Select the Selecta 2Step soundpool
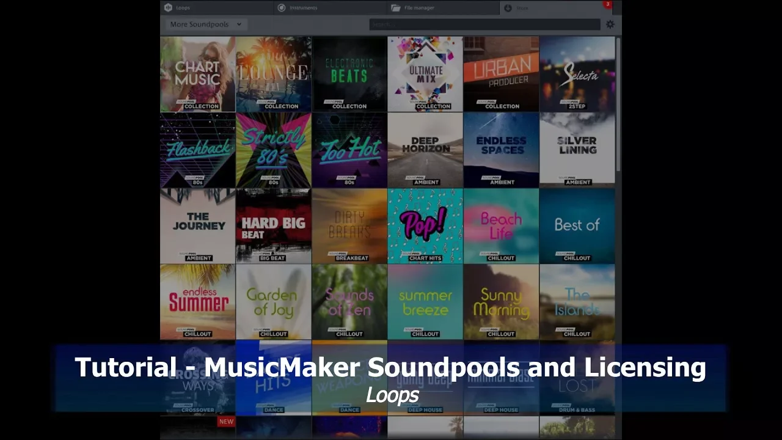The height and width of the screenshot is (440, 782). (577, 74)
